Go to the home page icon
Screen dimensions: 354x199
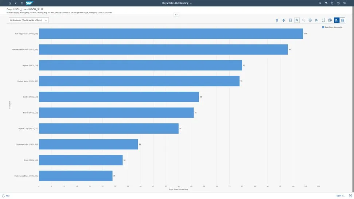(22, 3)
